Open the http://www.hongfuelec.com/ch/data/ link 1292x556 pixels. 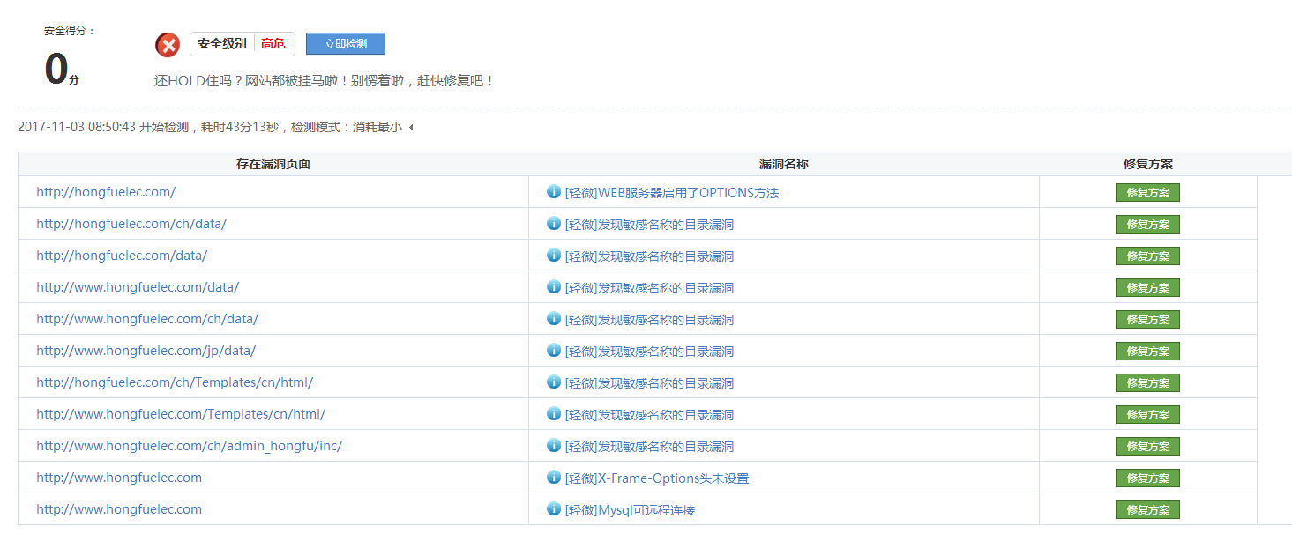[x=147, y=319]
